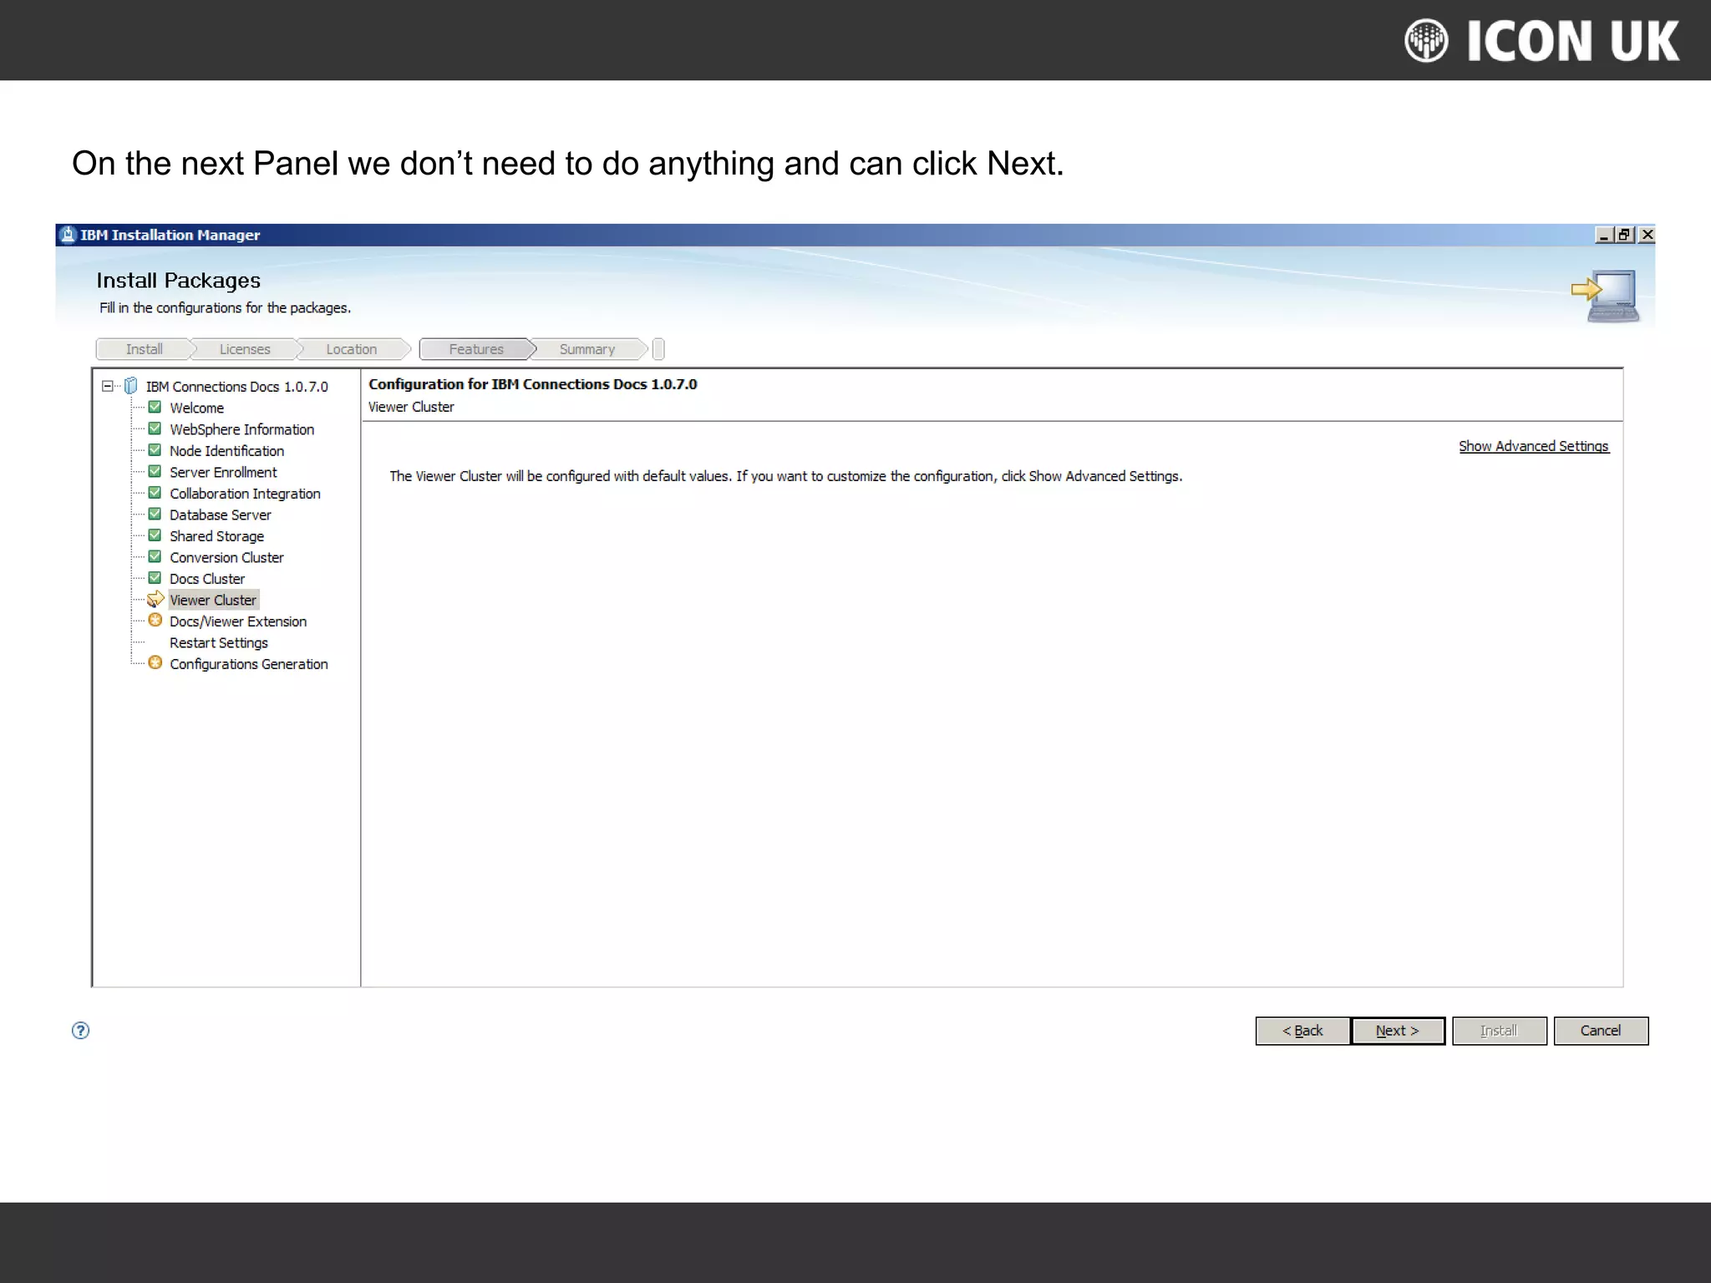This screenshot has height=1283, width=1711.
Task: Click the ICON UK logo
Action: click(x=1542, y=41)
